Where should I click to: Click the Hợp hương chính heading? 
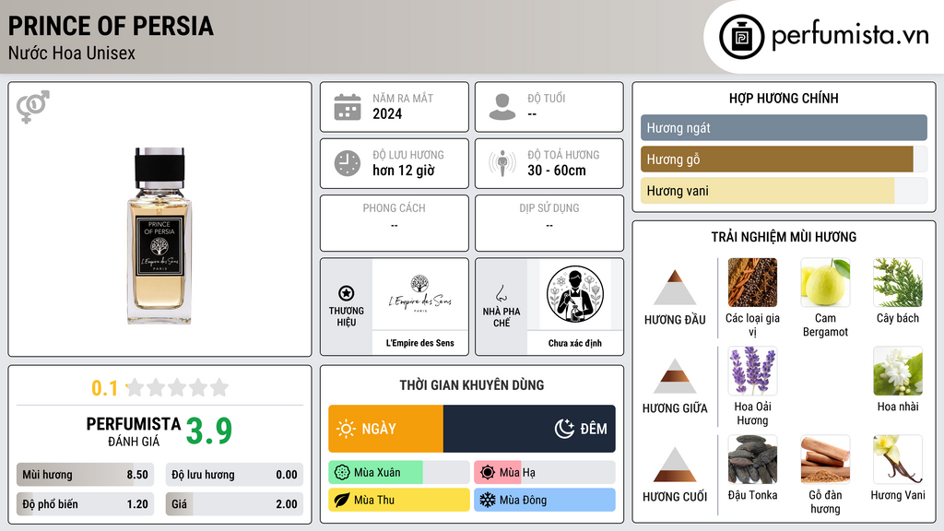pyautogui.click(x=784, y=98)
